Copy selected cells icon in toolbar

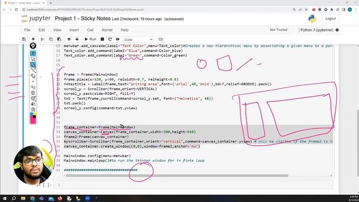click(51, 39)
